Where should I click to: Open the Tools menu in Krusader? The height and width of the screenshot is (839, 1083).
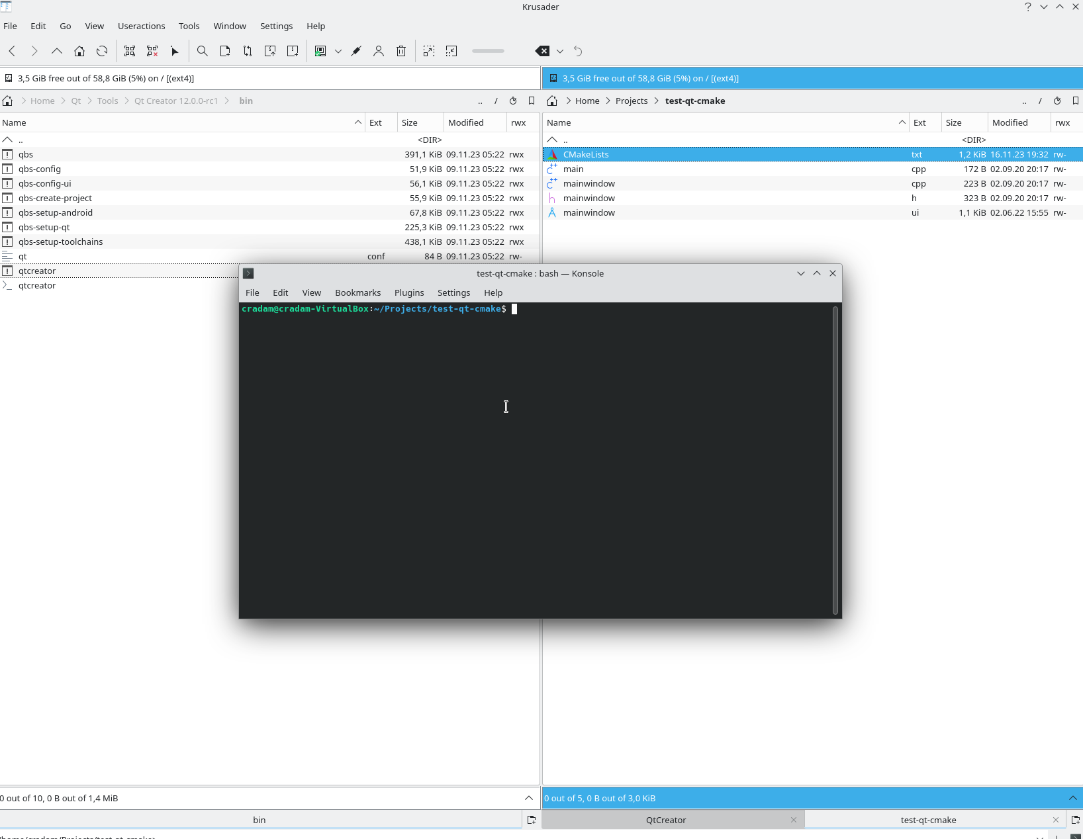[189, 26]
